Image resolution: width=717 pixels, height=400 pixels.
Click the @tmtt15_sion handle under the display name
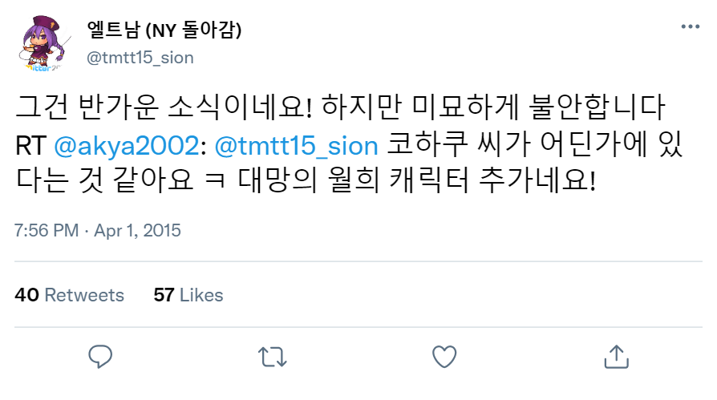coord(140,58)
